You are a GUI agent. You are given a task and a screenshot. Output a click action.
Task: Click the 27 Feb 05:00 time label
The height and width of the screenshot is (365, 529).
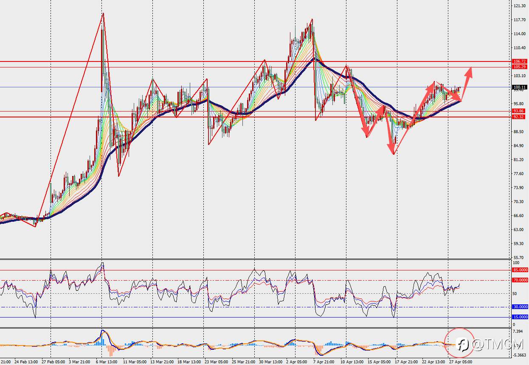tap(53, 362)
